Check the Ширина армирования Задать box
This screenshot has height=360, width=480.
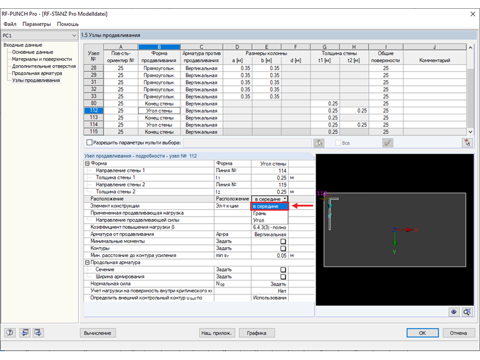(283, 277)
